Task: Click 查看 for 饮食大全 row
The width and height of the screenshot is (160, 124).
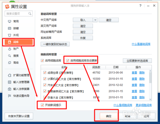Action: [134, 97]
